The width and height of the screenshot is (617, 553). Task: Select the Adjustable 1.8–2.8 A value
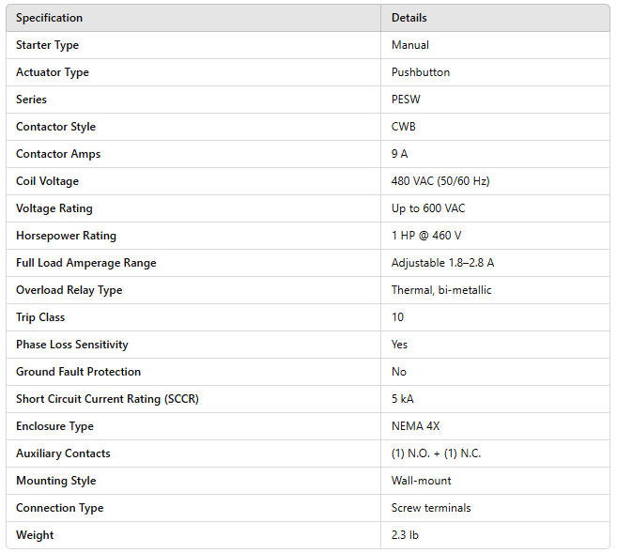442,263
